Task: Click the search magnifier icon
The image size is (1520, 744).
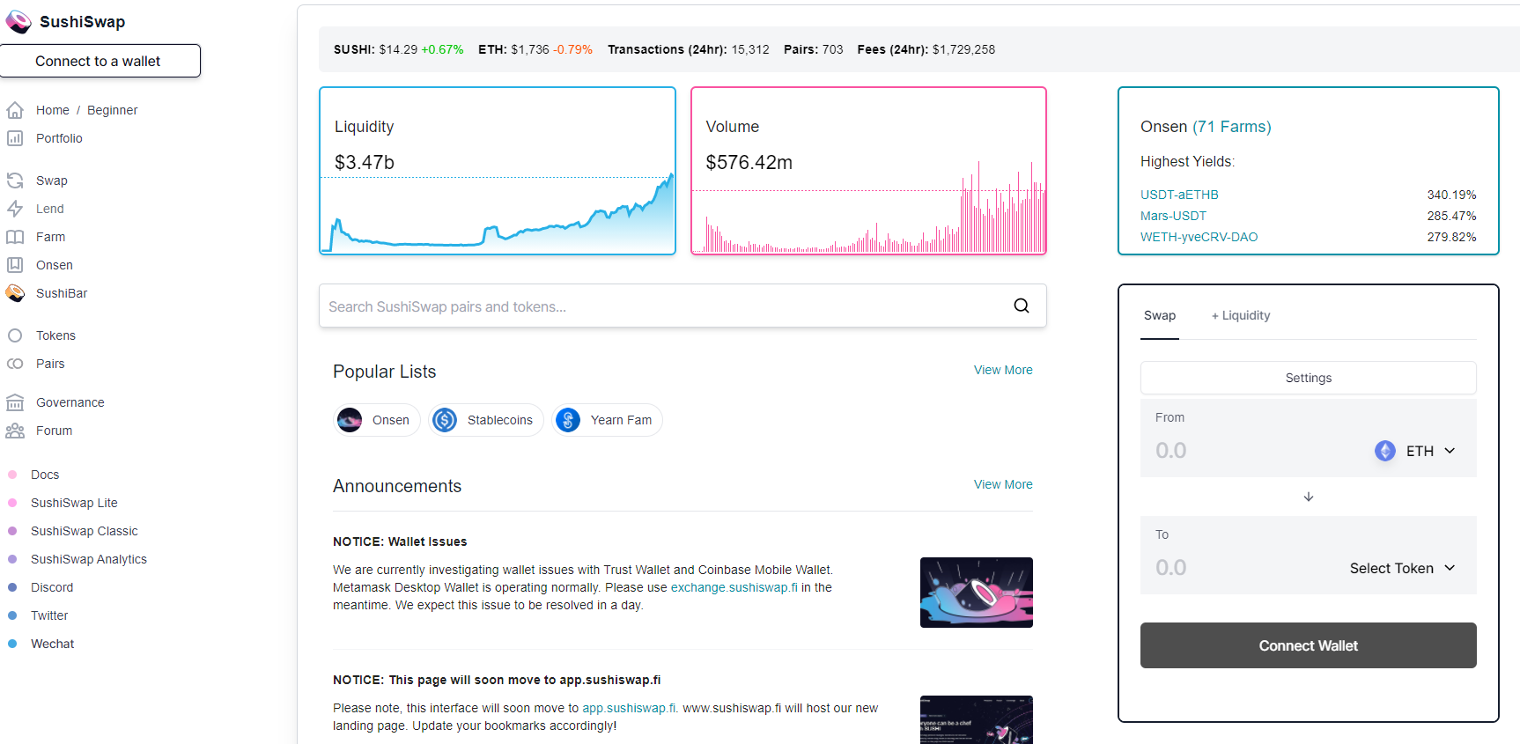Action: [1022, 306]
